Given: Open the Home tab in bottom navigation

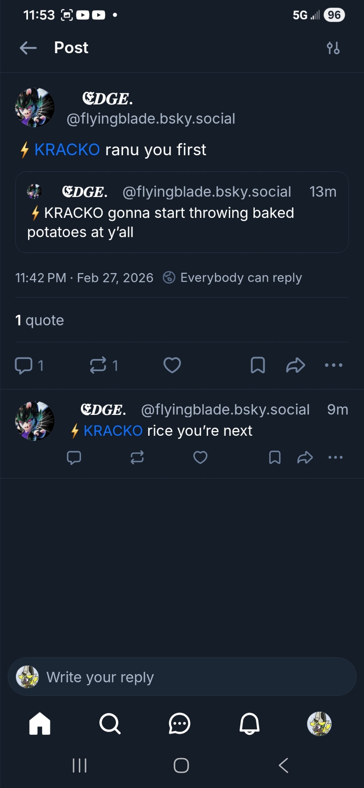Looking at the screenshot, I should pyautogui.click(x=40, y=724).
